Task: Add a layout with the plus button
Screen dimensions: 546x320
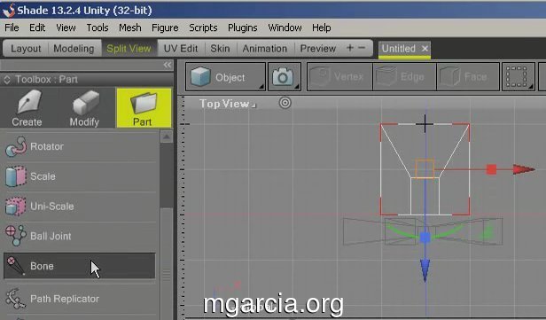Action: pyautogui.click(x=350, y=48)
